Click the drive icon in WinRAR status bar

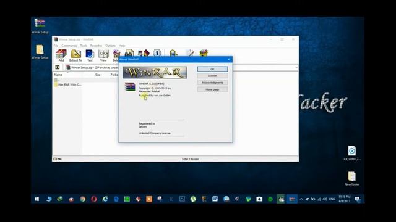(55, 159)
